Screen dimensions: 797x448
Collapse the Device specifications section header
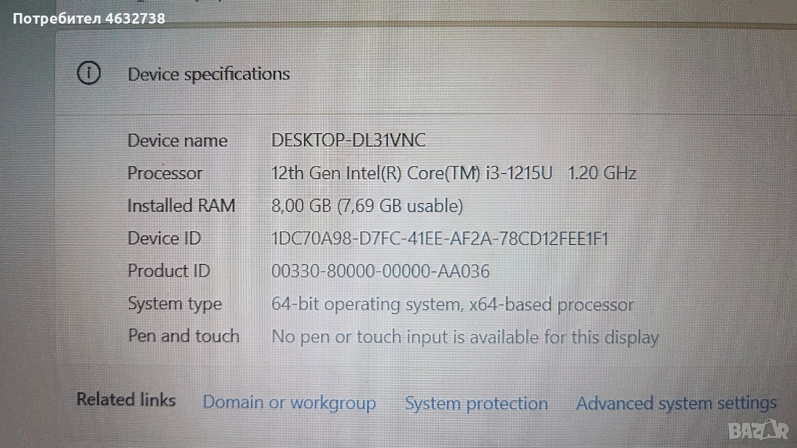pyautogui.click(x=209, y=74)
